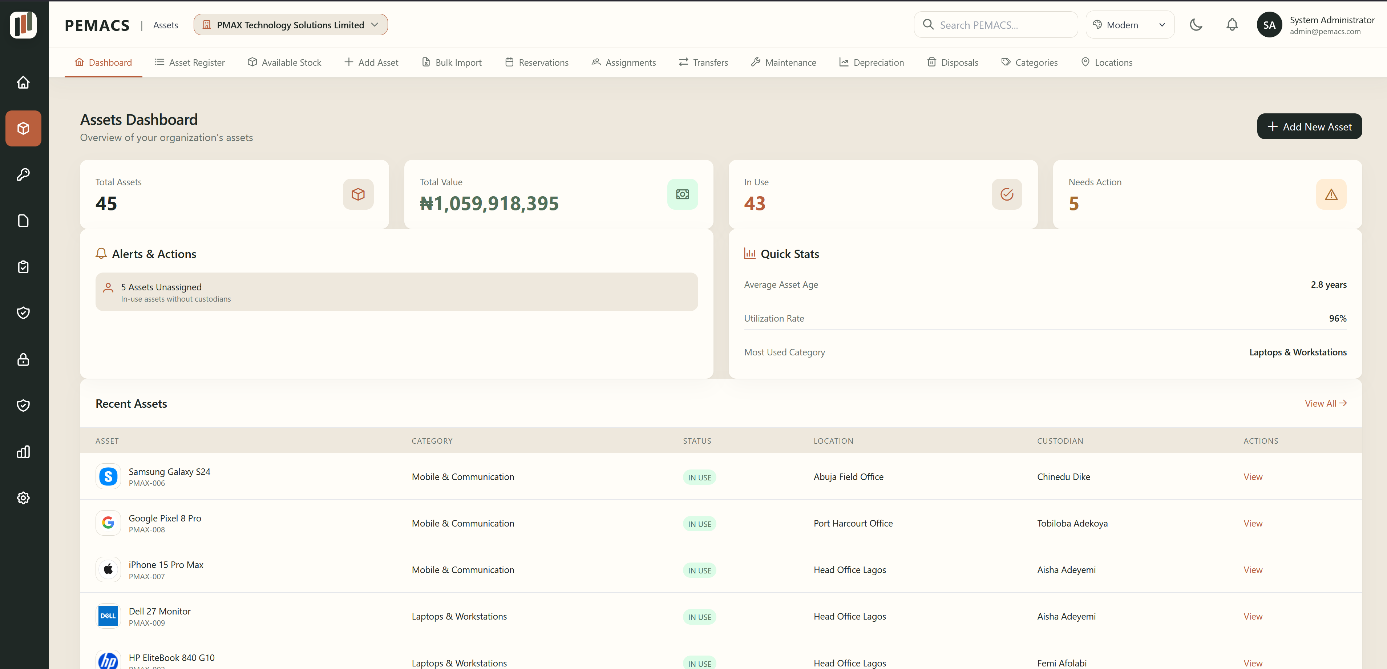
Task: Open the Modern theme dropdown
Action: [x=1130, y=25]
